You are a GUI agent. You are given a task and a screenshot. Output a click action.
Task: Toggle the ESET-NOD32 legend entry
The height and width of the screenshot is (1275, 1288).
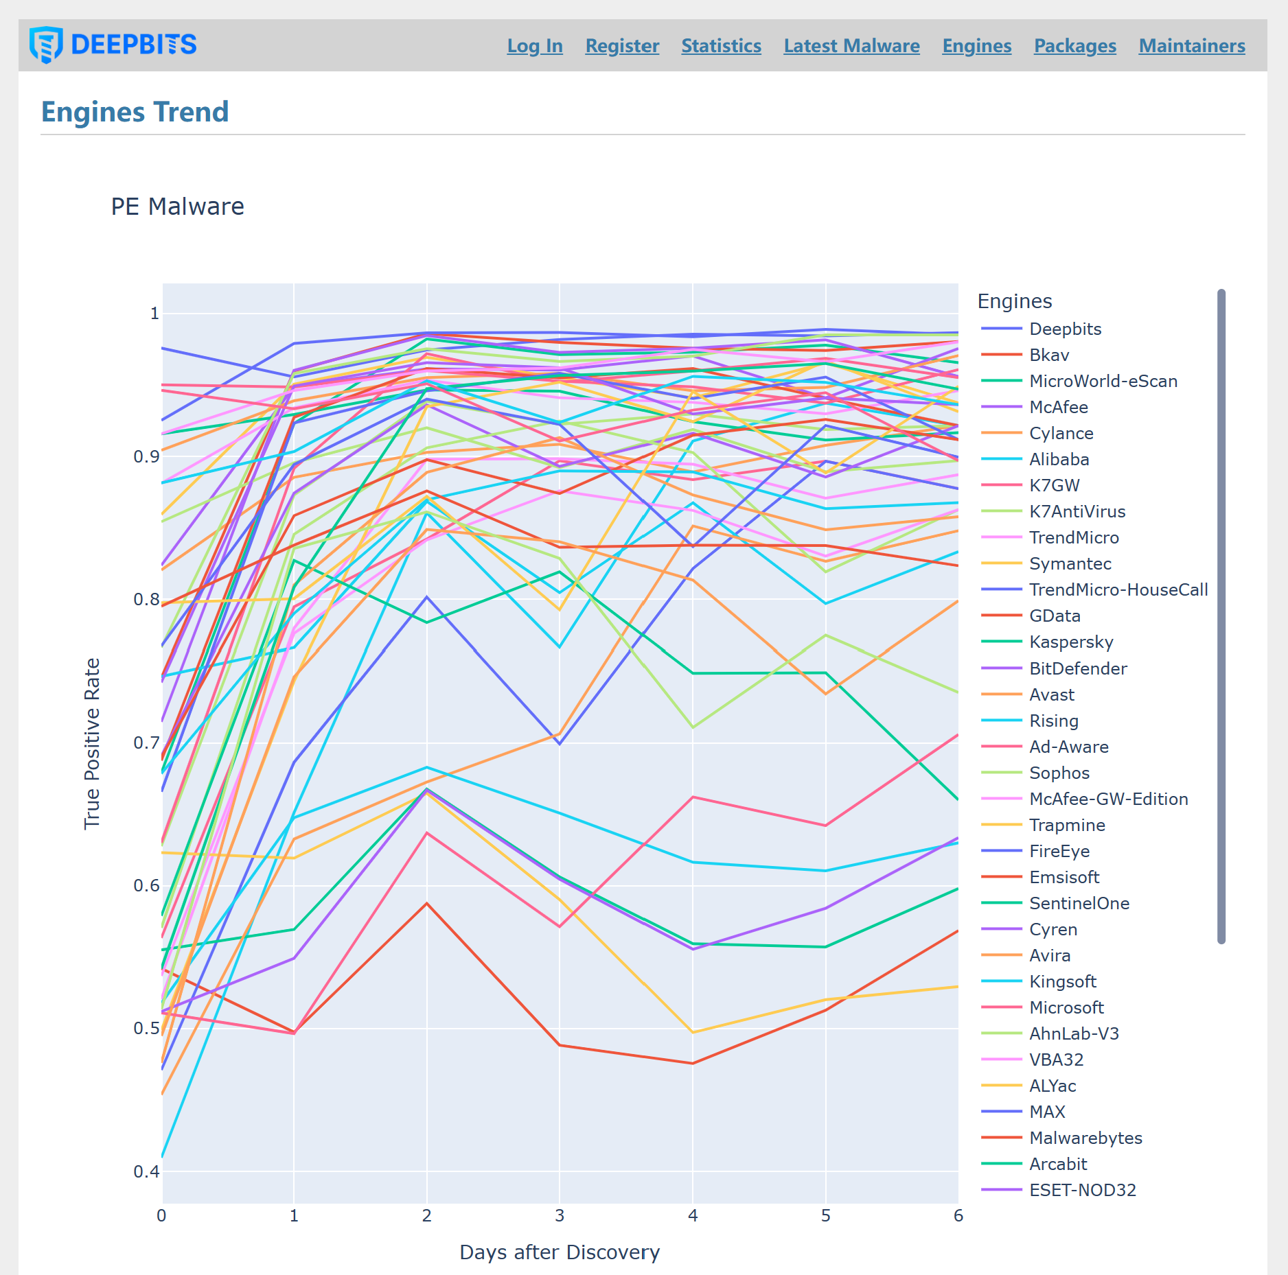[1059, 1190]
